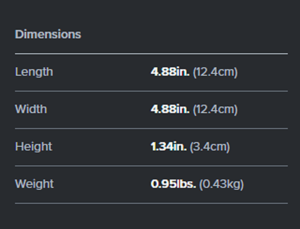Click the Weight row label
The width and height of the screenshot is (300, 229).
tap(34, 184)
